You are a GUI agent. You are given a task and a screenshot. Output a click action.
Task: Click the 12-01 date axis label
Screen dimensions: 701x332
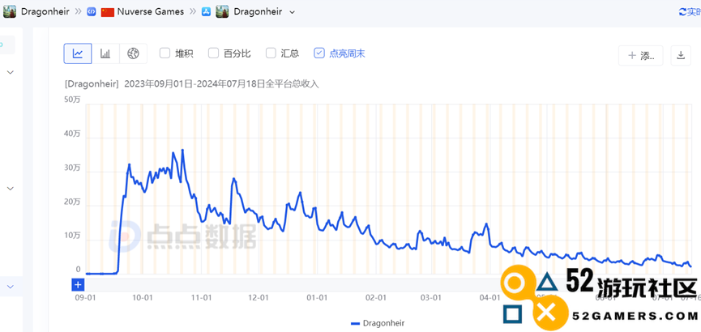[x=258, y=297]
